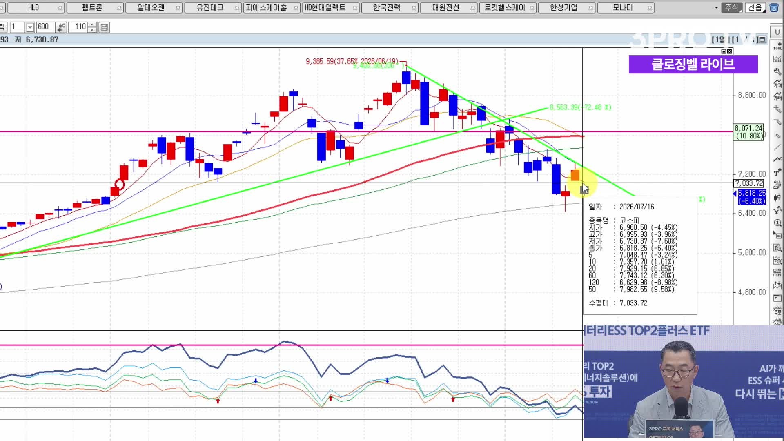
Task: Click the magnifier zoom icon in right toolbar
Action: pos(777,223)
